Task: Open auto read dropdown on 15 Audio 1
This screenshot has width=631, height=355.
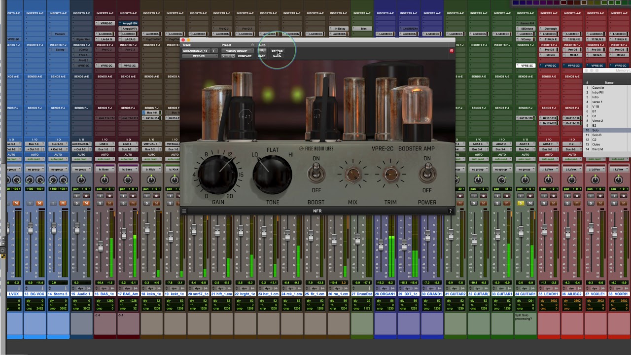Action: click(82, 159)
